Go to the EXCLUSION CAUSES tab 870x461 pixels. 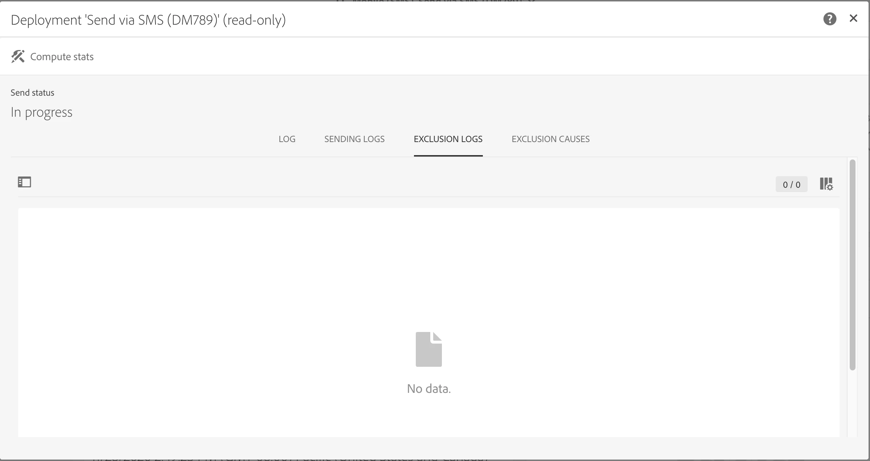(x=550, y=139)
